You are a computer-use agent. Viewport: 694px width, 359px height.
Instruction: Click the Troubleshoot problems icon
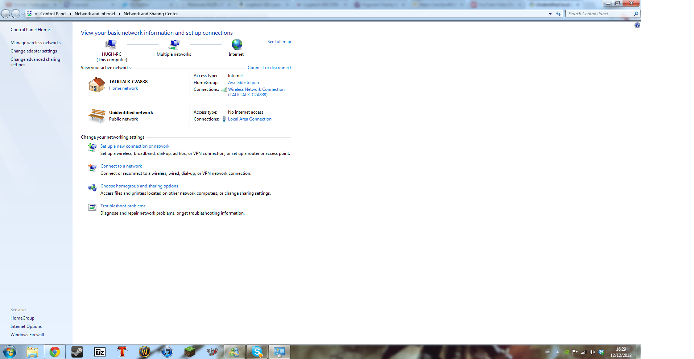(x=92, y=207)
